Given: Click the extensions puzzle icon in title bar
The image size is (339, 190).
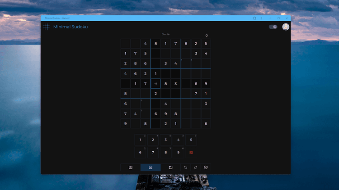Looking at the screenshot, I should [x=254, y=18].
